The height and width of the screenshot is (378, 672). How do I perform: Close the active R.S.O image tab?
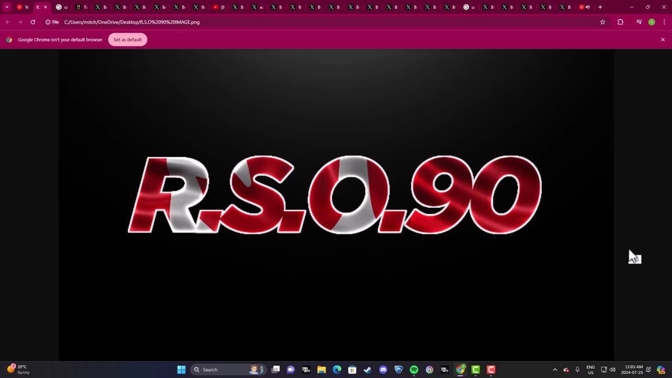pos(45,7)
